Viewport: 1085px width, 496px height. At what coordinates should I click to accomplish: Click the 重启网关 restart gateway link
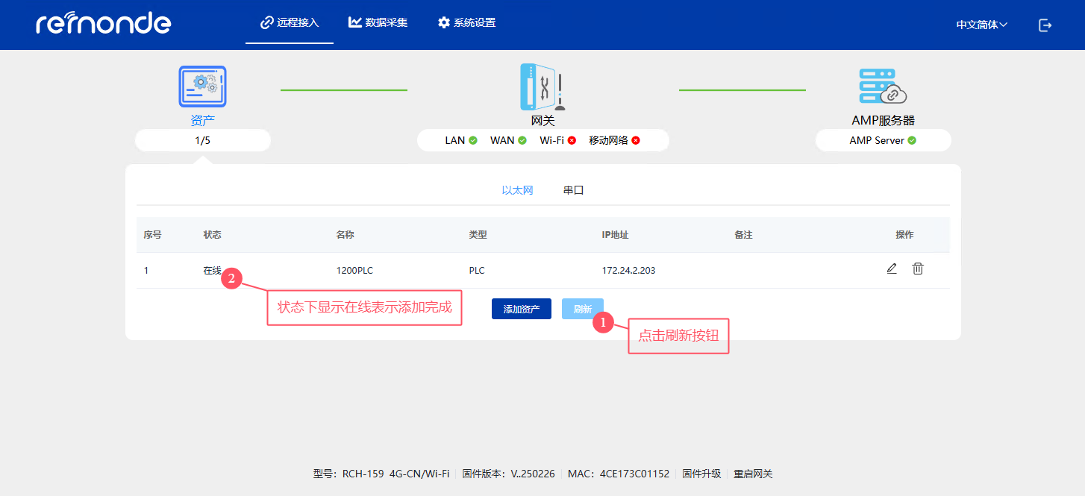(x=753, y=474)
